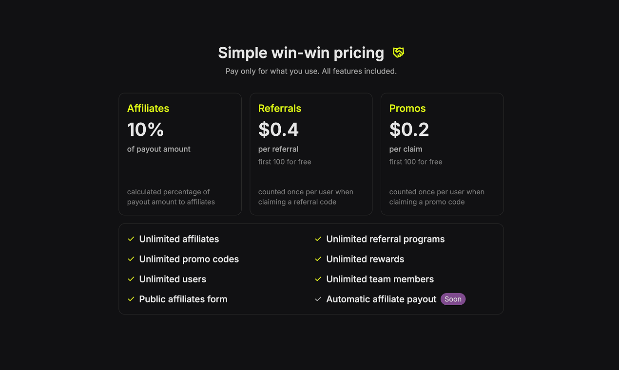Toggle the Unlimited rewards feature row
Image resolution: width=619 pixels, height=370 pixels.
[x=365, y=259]
